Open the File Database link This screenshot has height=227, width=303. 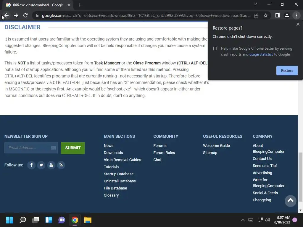[x=115, y=188]
